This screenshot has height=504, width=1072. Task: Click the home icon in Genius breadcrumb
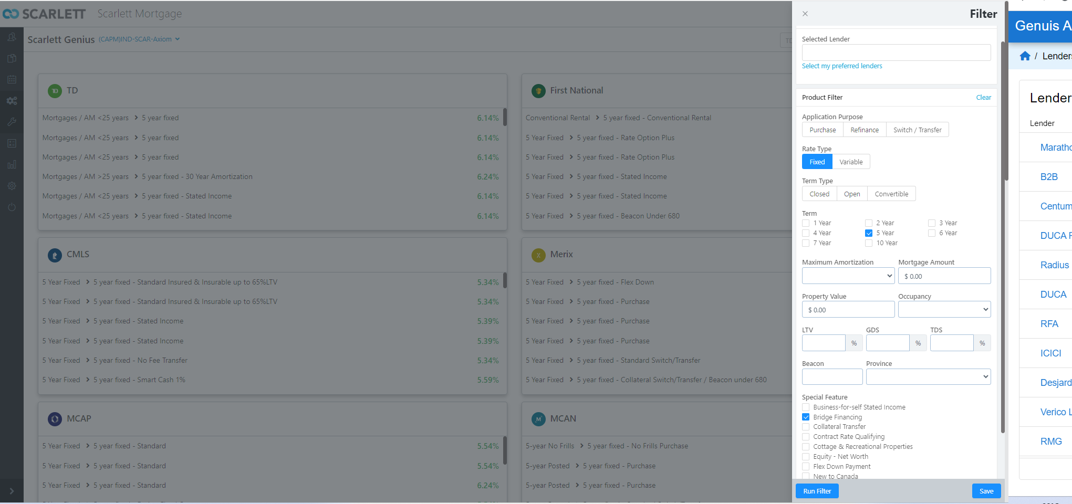coord(1025,56)
